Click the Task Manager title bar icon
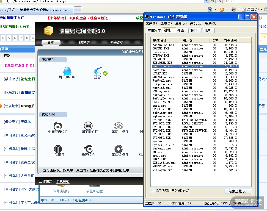The image size is (267, 211). click(147, 17)
